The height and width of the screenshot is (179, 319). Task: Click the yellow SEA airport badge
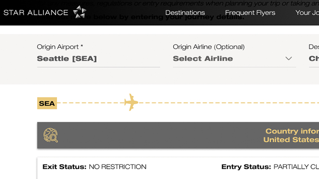tap(47, 103)
